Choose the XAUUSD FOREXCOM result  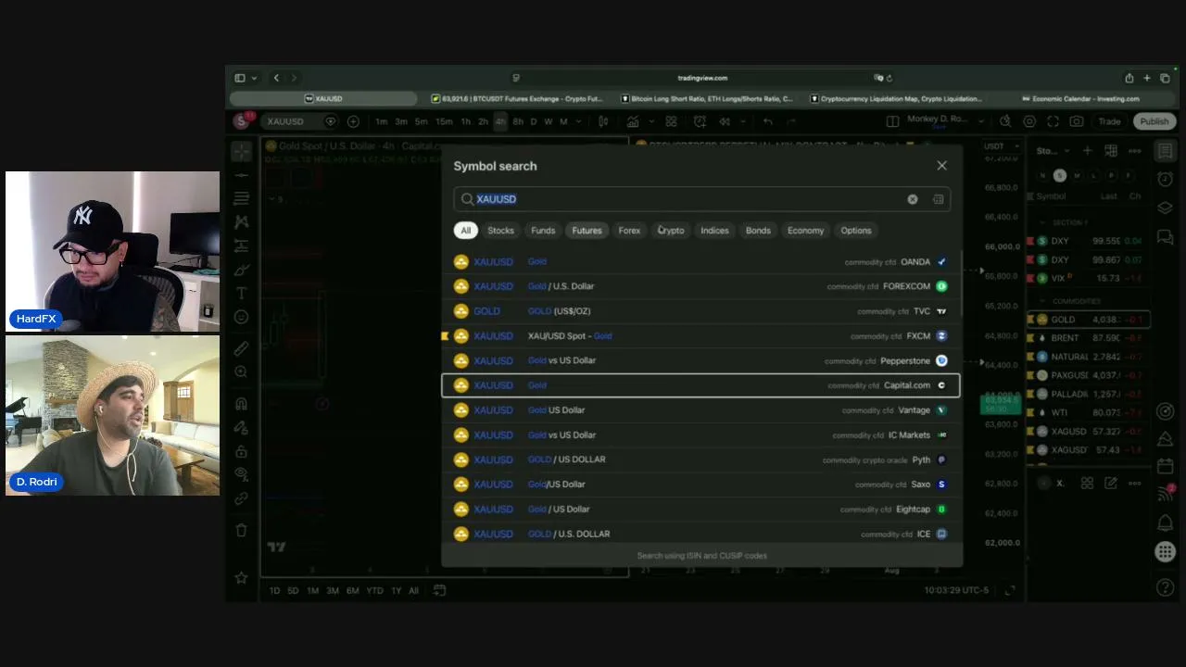coord(701,286)
